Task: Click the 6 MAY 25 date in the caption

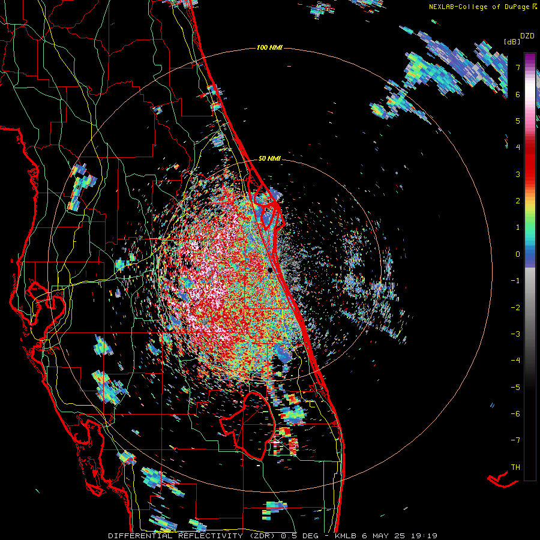Action: [x=385, y=536]
